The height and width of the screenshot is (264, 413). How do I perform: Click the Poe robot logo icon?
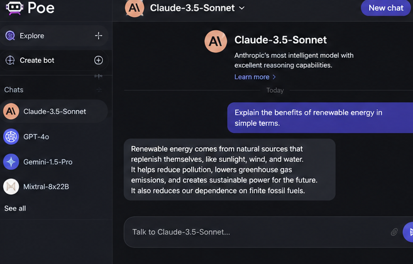(x=14, y=8)
